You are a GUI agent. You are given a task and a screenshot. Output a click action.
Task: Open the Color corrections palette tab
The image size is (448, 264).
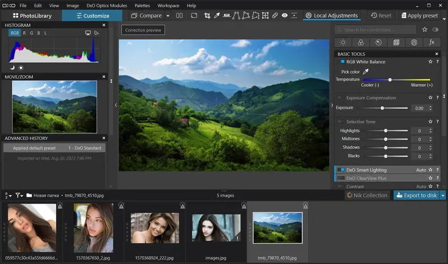point(361,42)
